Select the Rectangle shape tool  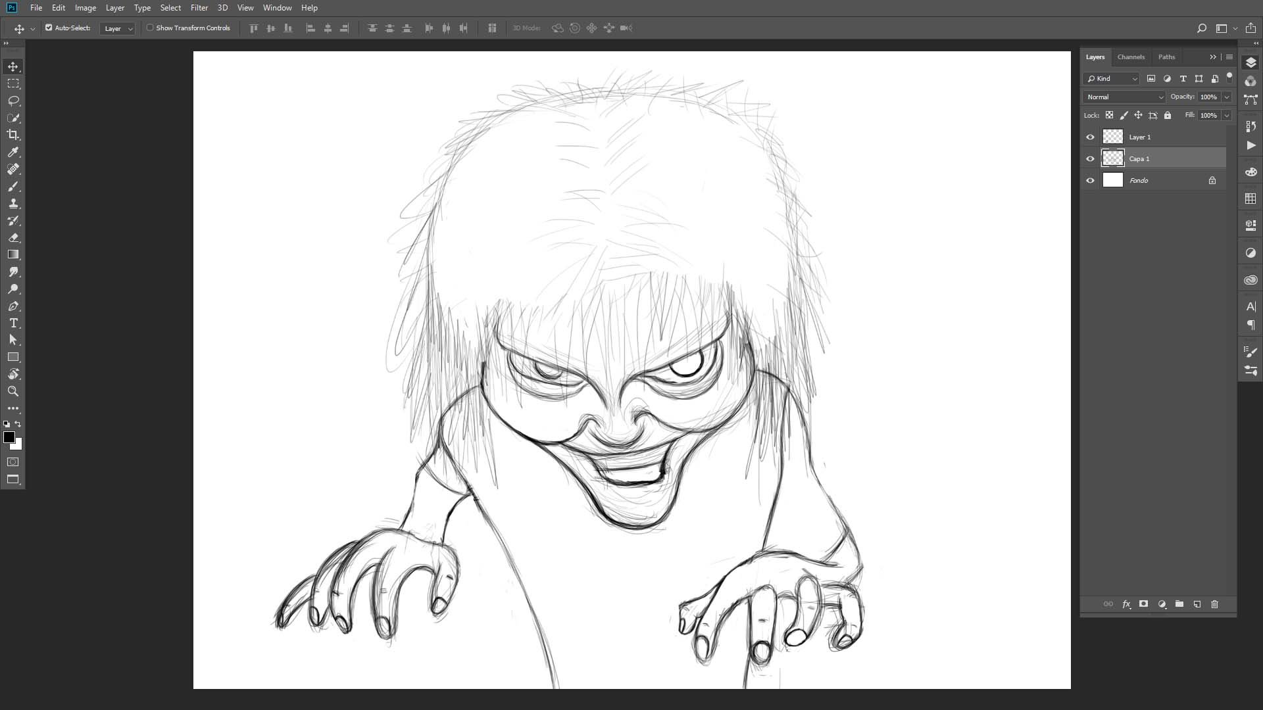point(13,357)
